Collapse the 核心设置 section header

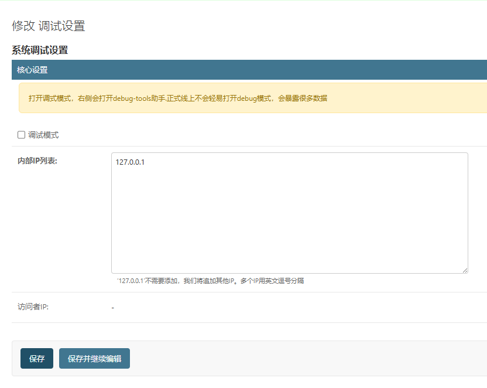click(32, 70)
